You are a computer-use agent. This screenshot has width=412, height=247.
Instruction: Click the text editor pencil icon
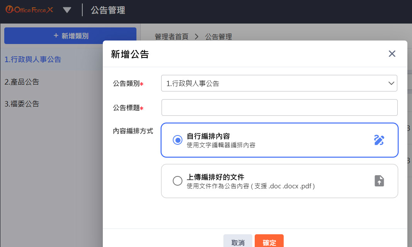(379, 140)
